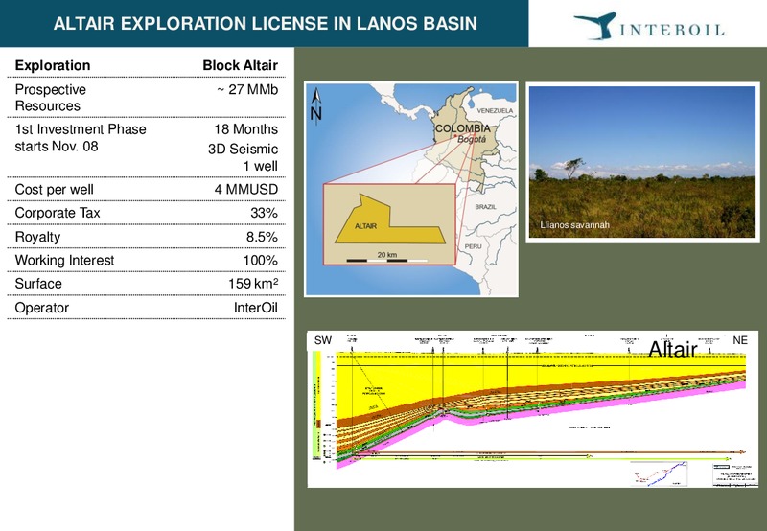Click the 'Royalty' row label
The width and height of the screenshot is (767, 531).
point(37,237)
